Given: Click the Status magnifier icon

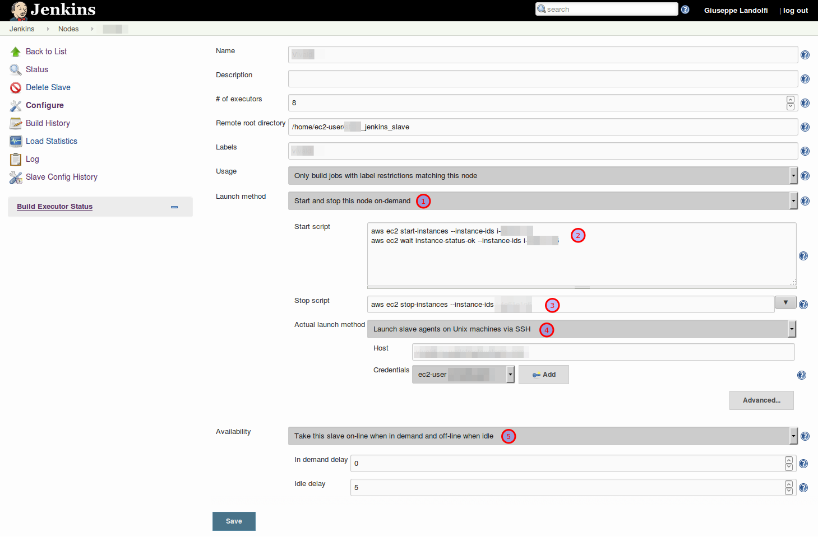Looking at the screenshot, I should point(16,69).
